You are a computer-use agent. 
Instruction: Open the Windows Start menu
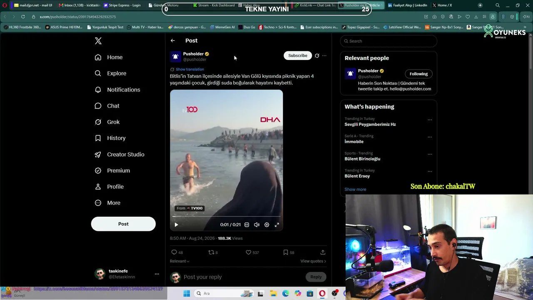click(187, 293)
